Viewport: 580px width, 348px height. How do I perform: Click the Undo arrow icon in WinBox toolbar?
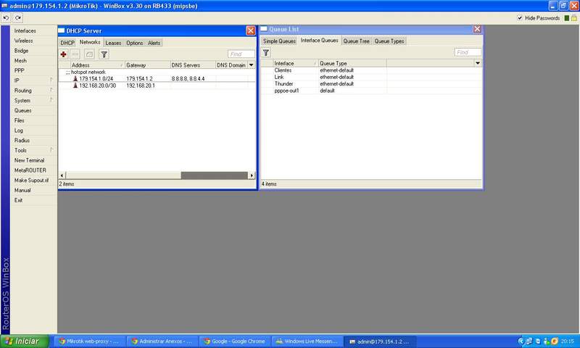pyautogui.click(x=7, y=17)
